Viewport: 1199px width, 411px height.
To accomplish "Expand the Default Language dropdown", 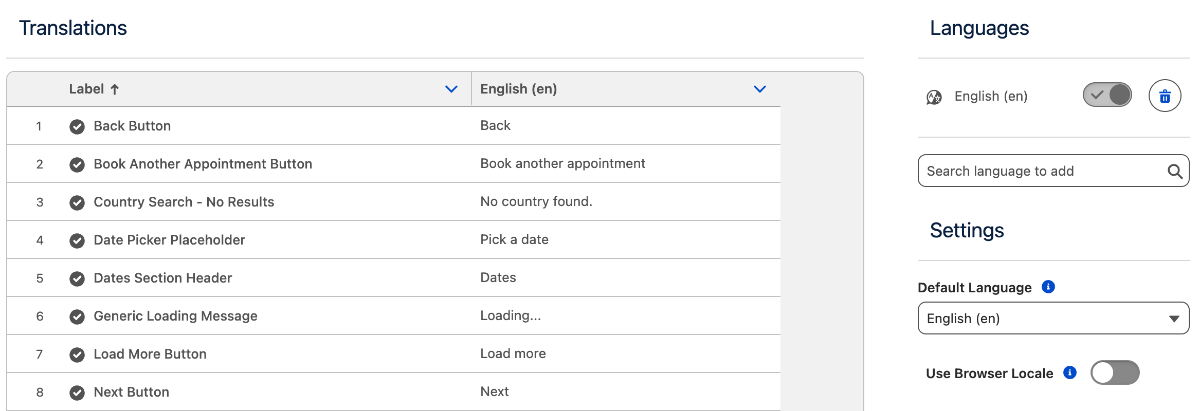I will 1053,318.
